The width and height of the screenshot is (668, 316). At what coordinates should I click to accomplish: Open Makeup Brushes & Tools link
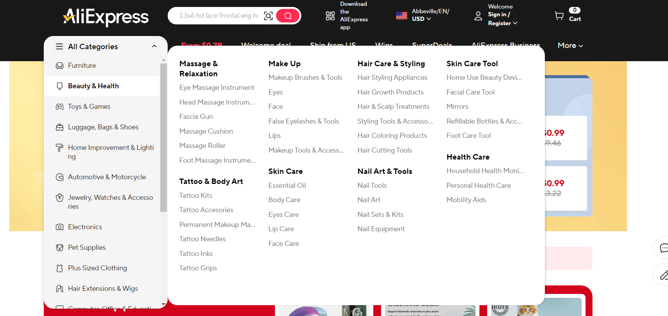click(305, 77)
